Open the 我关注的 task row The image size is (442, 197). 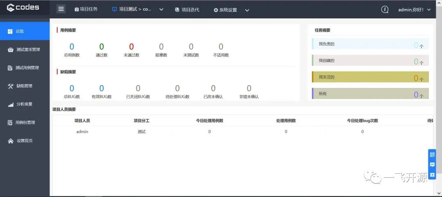[370, 77]
